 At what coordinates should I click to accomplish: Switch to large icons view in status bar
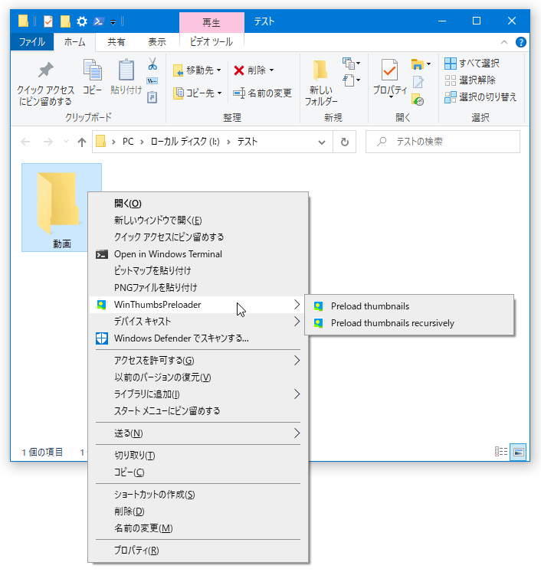[x=518, y=452]
